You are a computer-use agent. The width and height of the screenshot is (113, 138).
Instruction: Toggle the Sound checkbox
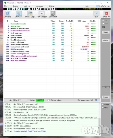point(103,105)
